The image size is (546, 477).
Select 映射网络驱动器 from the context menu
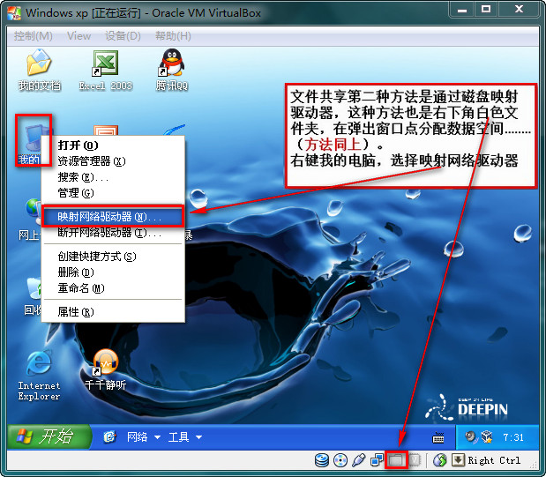(x=110, y=216)
